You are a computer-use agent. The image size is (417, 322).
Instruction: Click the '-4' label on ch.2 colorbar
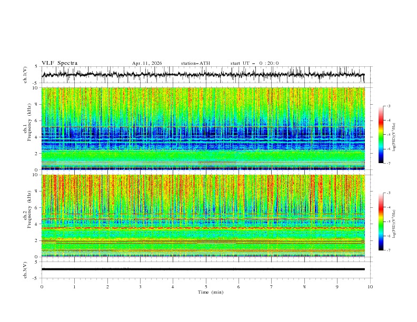coord(388,207)
